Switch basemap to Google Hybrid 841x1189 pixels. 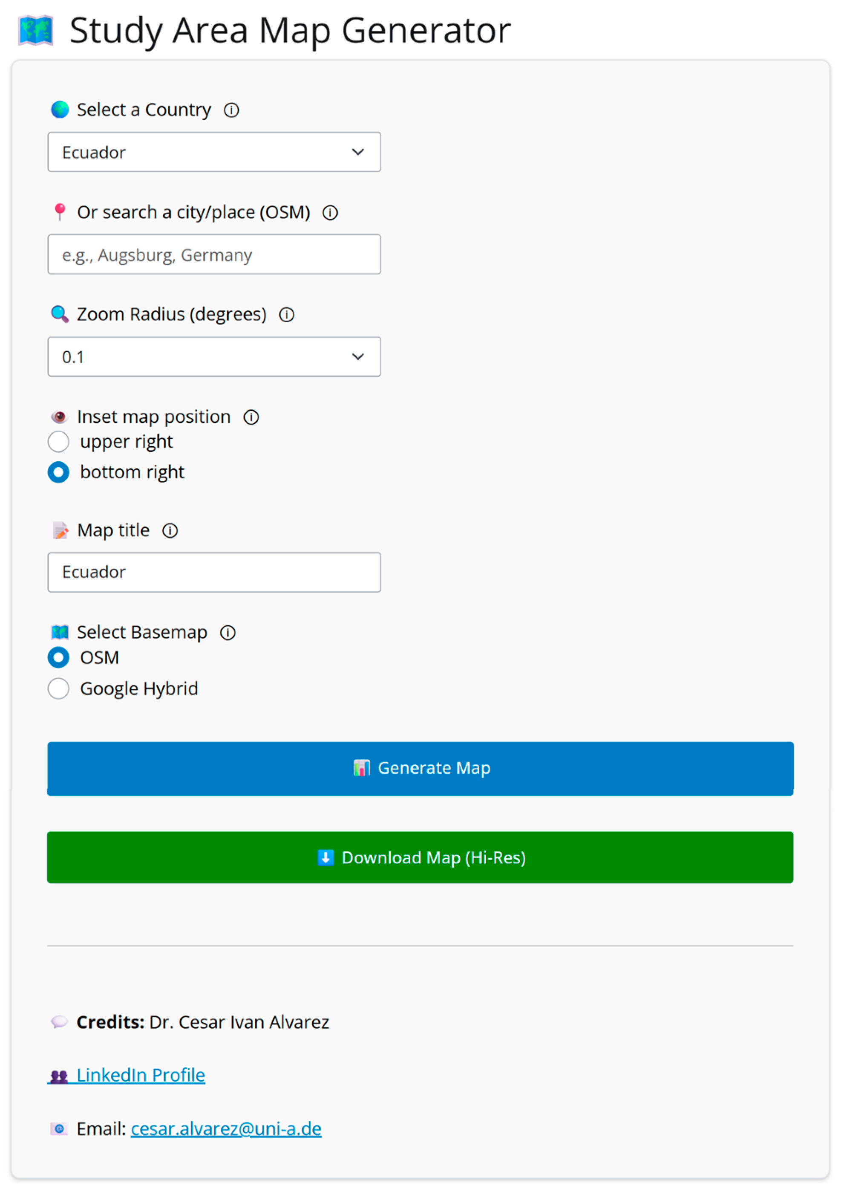tap(58, 689)
